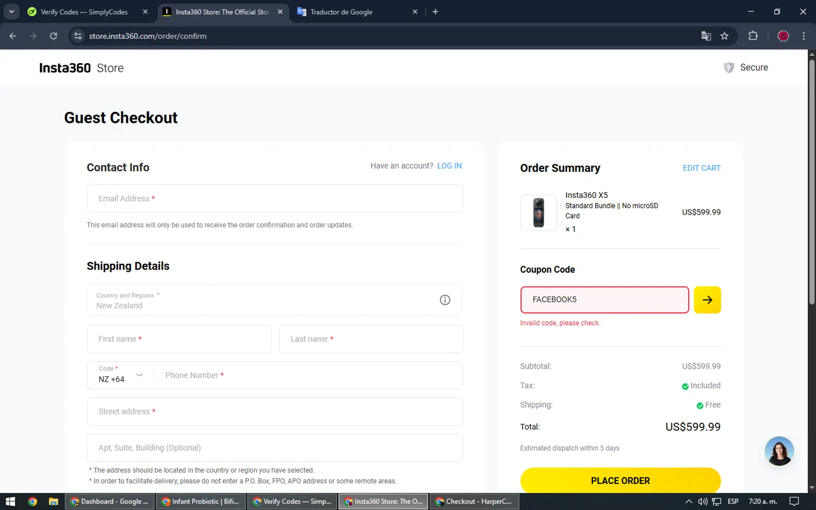View site information icon in address bar
816x510 pixels.
78,36
